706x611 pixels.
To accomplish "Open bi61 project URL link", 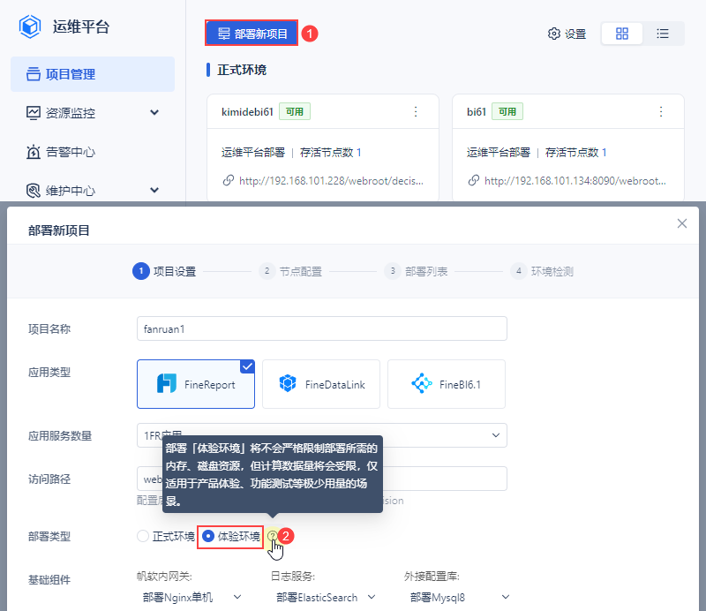I will point(575,181).
